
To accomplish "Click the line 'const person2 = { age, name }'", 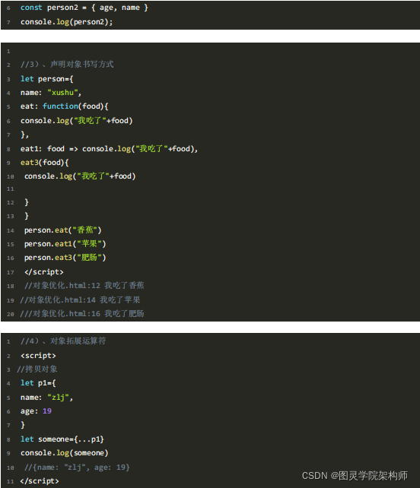I will point(84,8).
